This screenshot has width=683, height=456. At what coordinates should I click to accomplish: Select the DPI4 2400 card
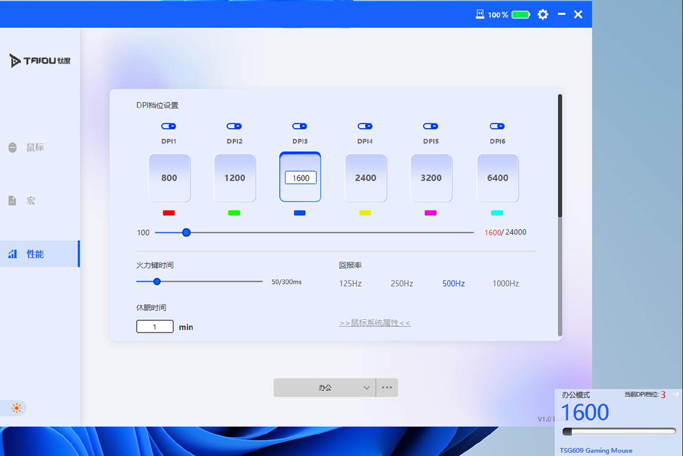pos(365,178)
